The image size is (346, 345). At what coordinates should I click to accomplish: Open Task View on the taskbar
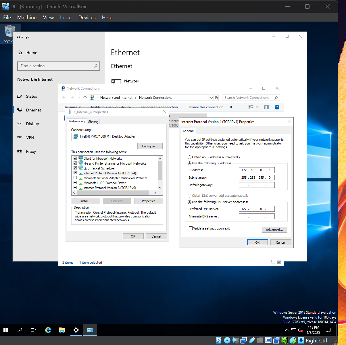pos(33,330)
